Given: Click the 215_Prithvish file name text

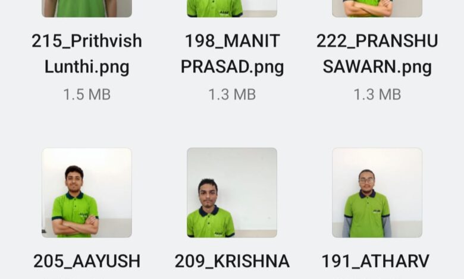Looking at the screenshot, I should tap(87, 41).
